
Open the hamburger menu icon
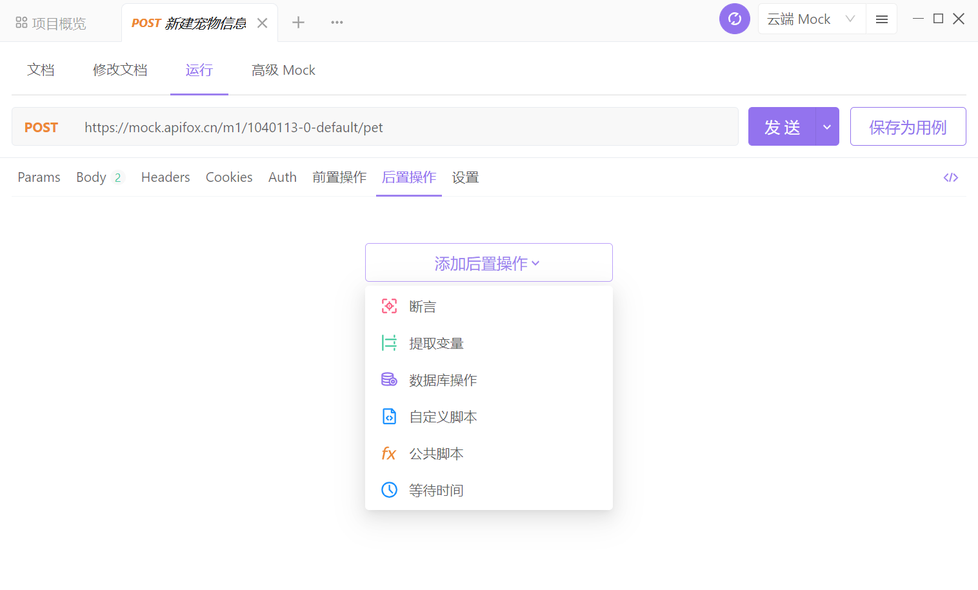[881, 19]
